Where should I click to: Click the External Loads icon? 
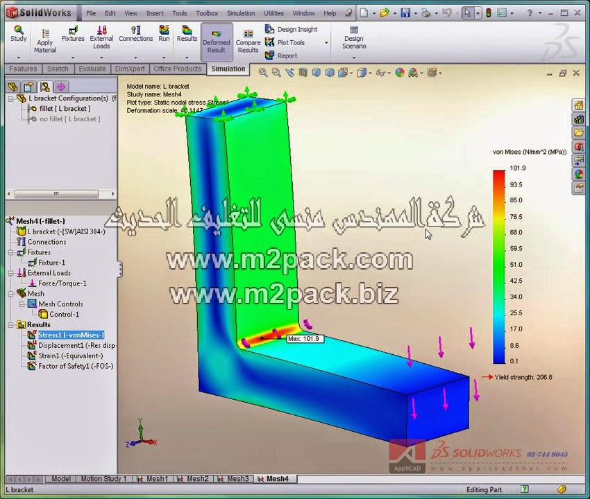pos(101,37)
